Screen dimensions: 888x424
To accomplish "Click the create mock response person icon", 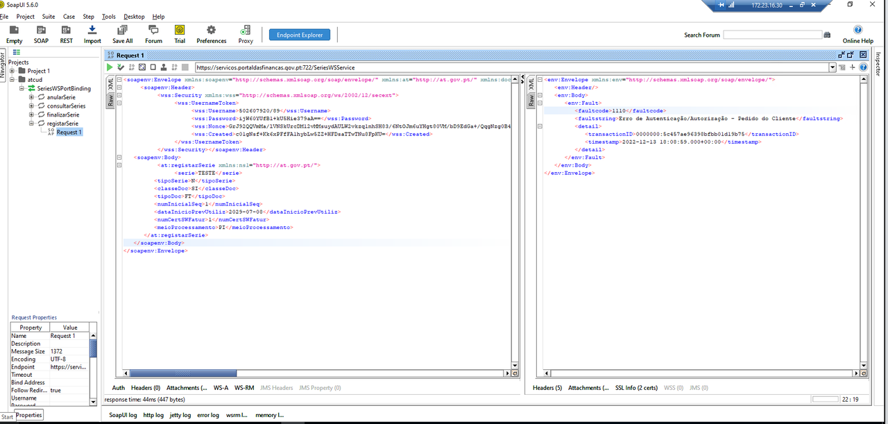I will (x=163, y=67).
